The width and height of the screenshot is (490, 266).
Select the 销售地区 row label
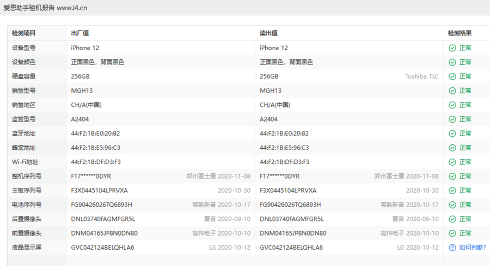click(24, 105)
